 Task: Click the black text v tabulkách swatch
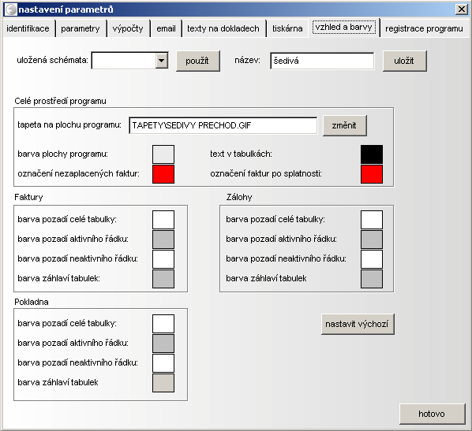372,154
